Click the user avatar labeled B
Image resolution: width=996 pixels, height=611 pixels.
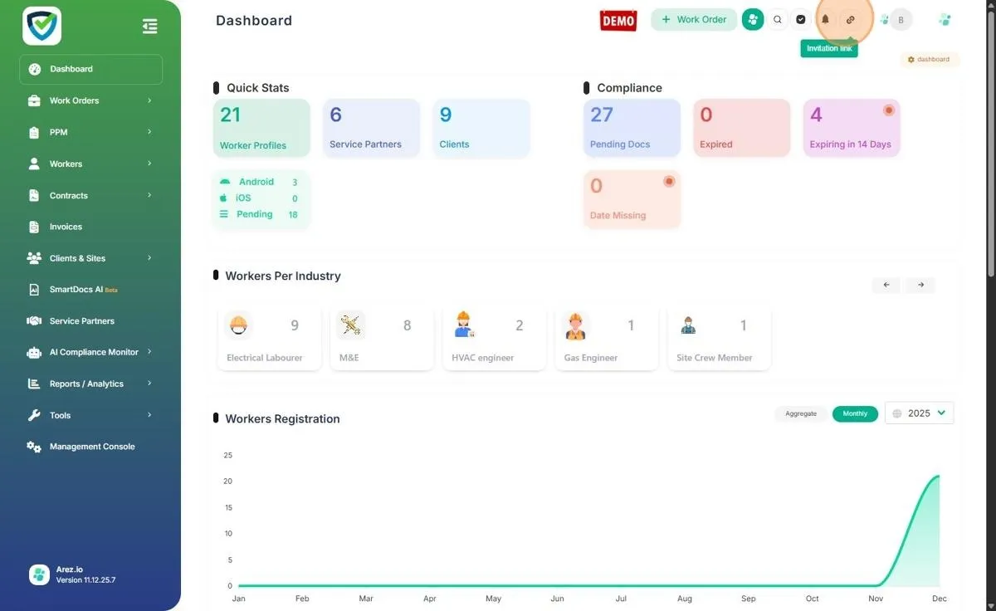[x=901, y=20]
